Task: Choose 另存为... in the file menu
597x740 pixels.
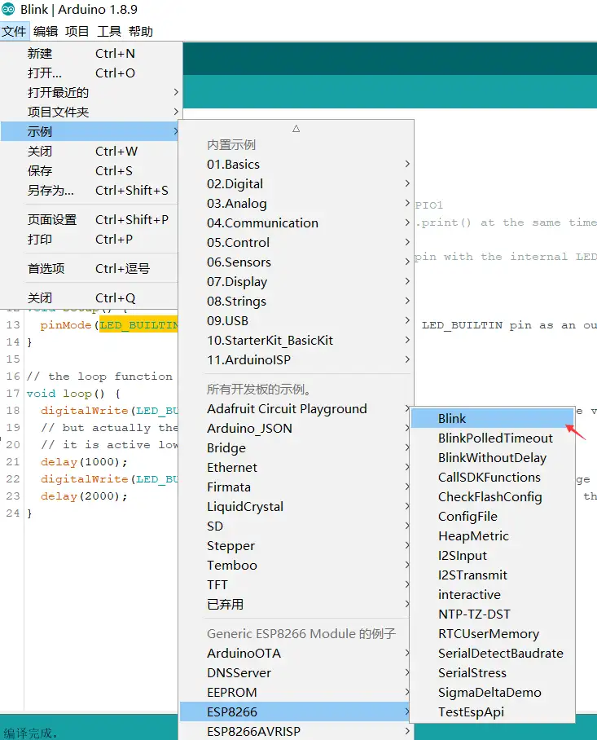Action: pyautogui.click(x=50, y=191)
